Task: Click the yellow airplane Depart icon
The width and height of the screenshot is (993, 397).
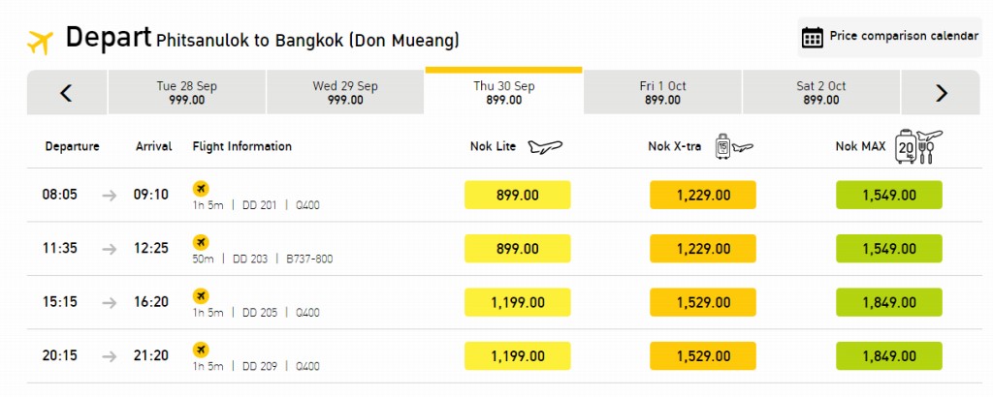Action: click(x=40, y=43)
